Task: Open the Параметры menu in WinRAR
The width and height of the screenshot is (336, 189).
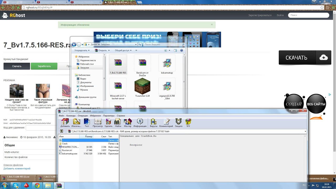Action: 109,115
